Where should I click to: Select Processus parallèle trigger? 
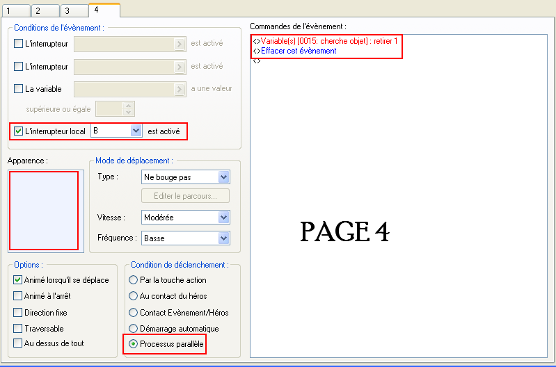click(133, 343)
